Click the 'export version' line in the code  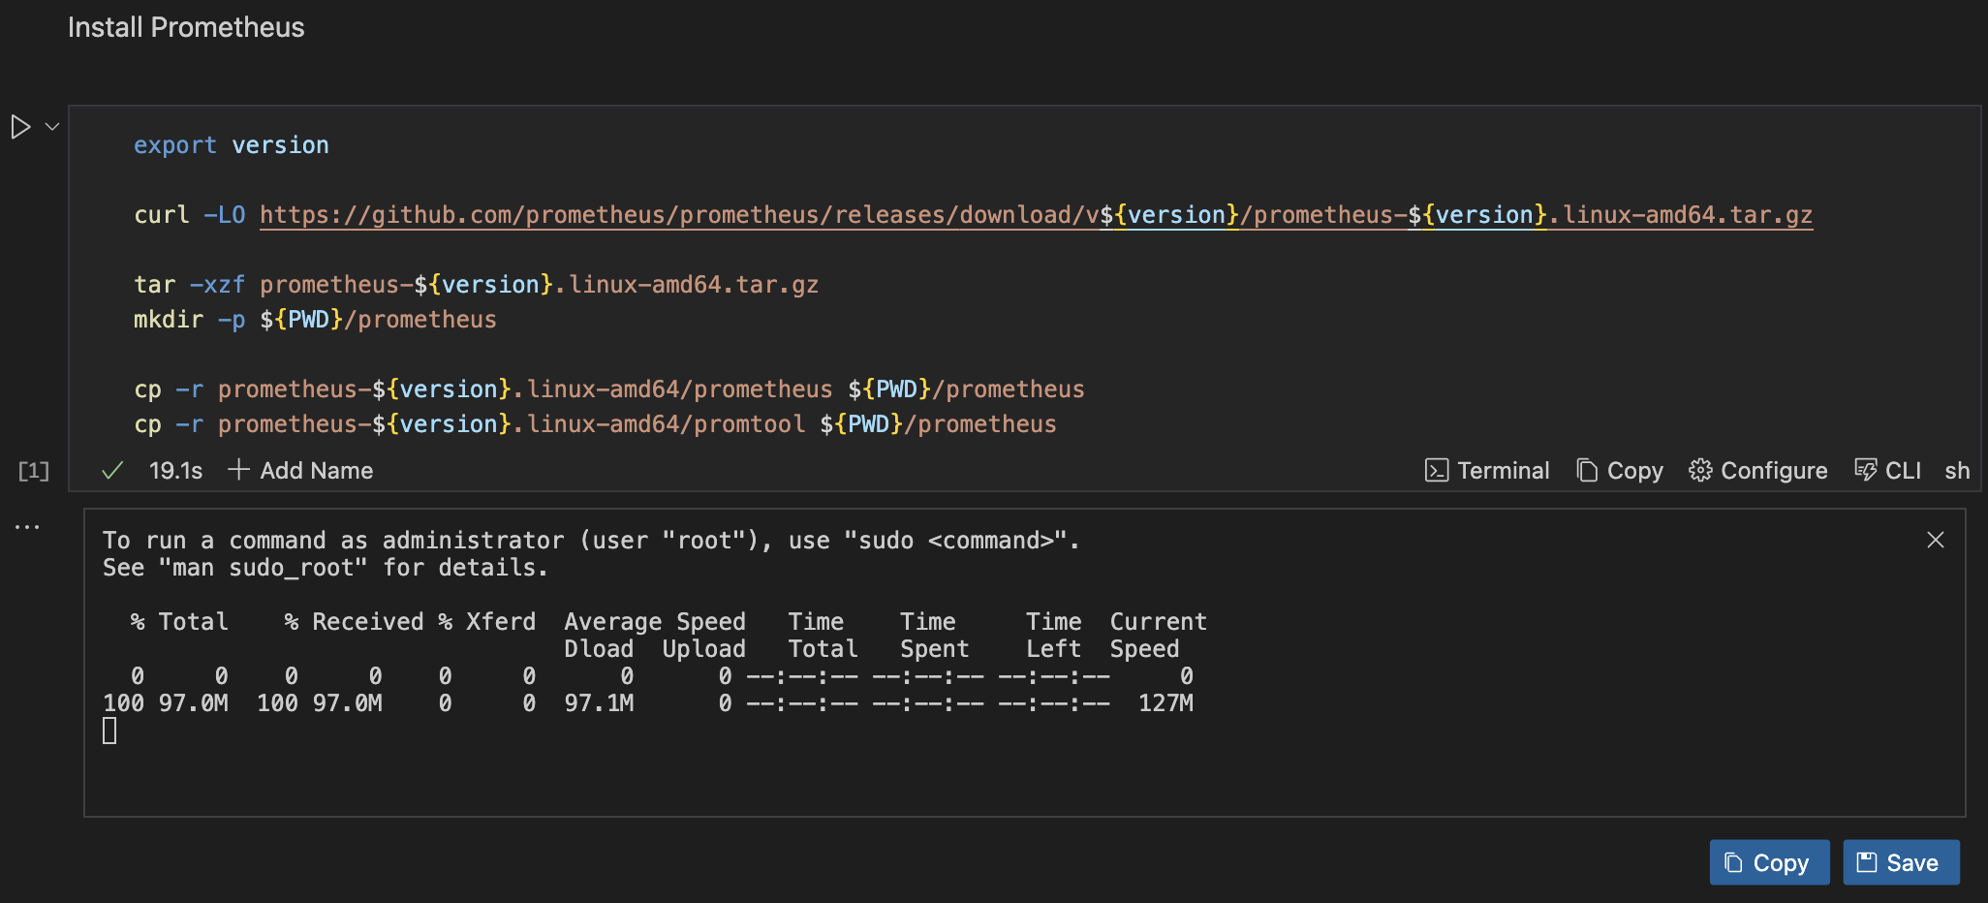[x=232, y=145]
